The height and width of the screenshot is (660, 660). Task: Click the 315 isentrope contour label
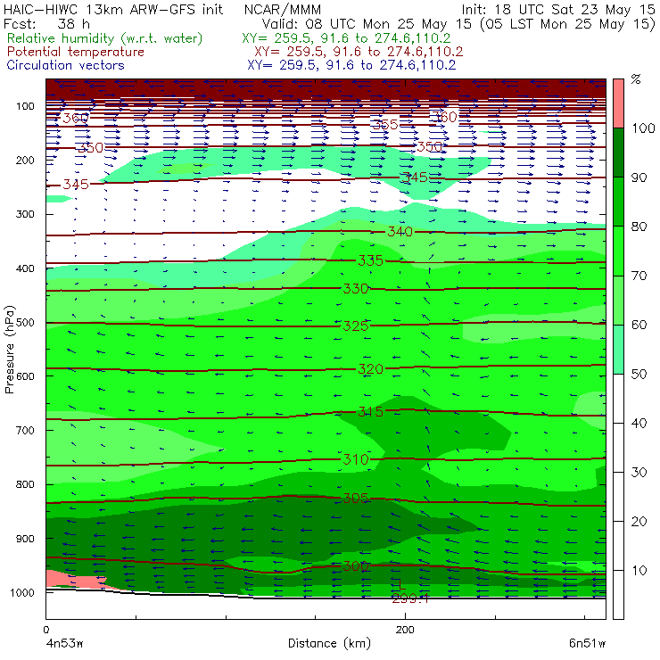pos(370,412)
